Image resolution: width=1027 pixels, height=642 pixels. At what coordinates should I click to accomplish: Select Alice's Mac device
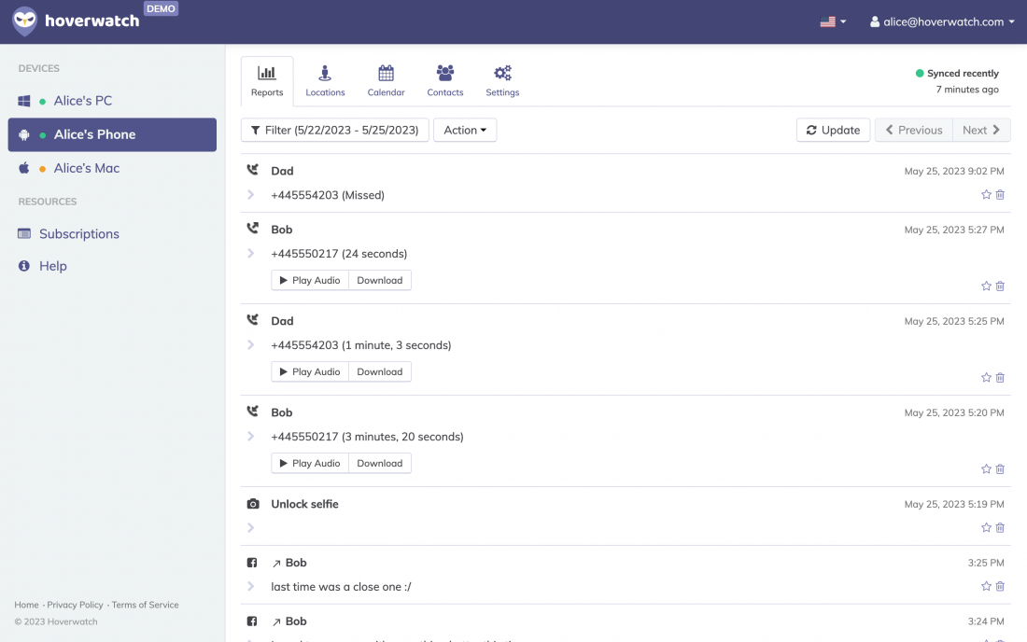112,168
